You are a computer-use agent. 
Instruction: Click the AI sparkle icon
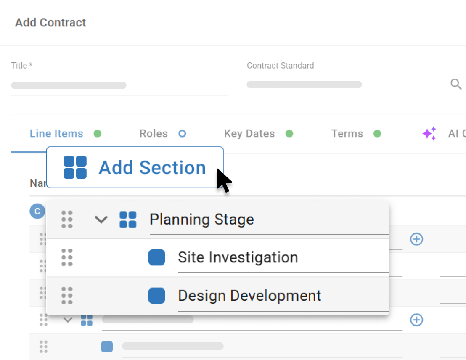[429, 133]
